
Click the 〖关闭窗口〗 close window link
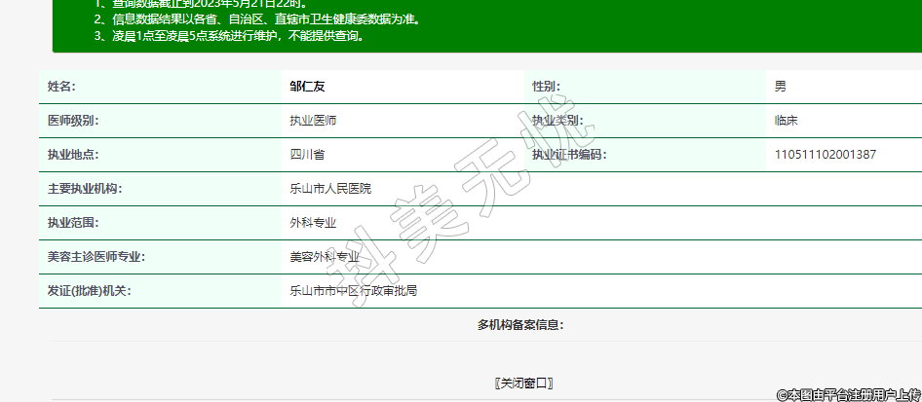coord(523,383)
